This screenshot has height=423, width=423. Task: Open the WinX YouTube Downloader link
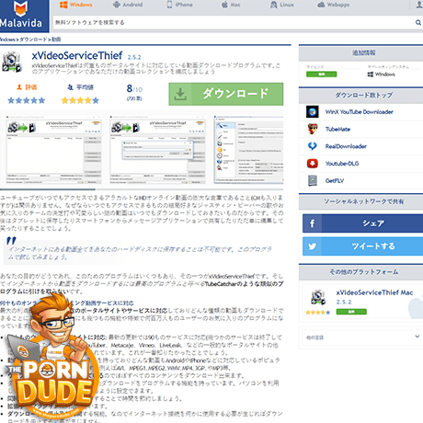tap(360, 112)
